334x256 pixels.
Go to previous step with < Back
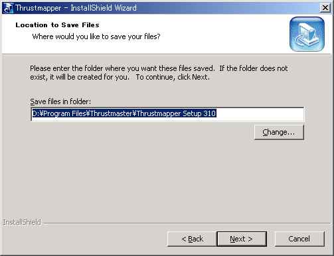pyautogui.click(x=192, y=239)
